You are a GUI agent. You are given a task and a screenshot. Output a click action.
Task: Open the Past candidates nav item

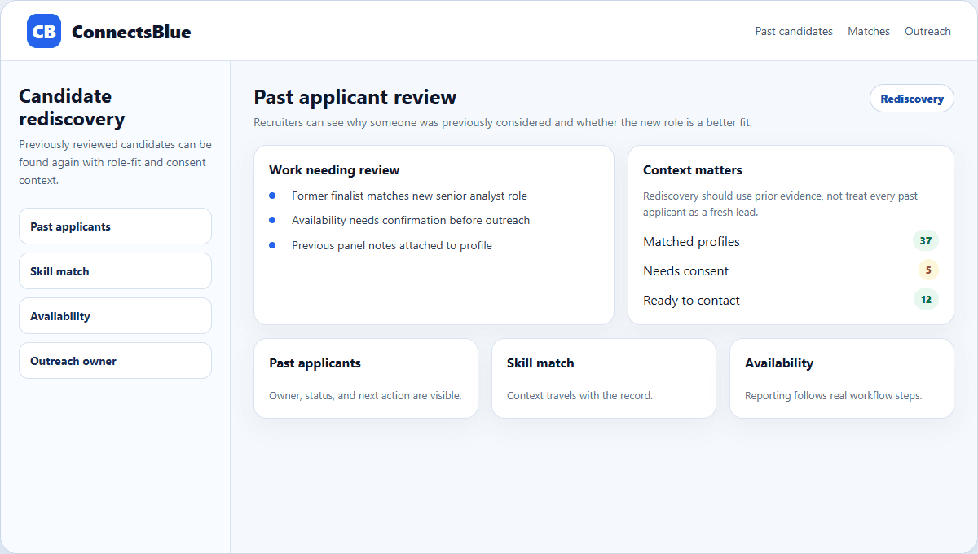coord(794,31)
